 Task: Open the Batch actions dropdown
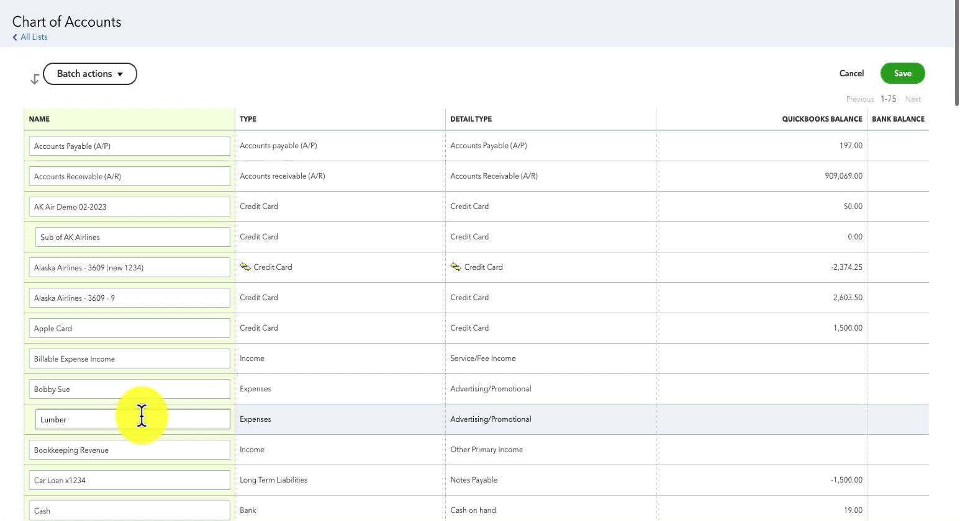90,74
